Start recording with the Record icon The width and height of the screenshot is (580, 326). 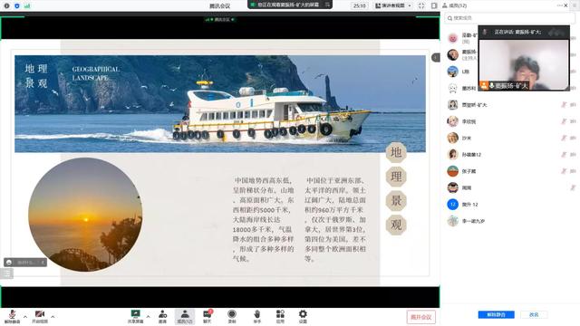232,316
